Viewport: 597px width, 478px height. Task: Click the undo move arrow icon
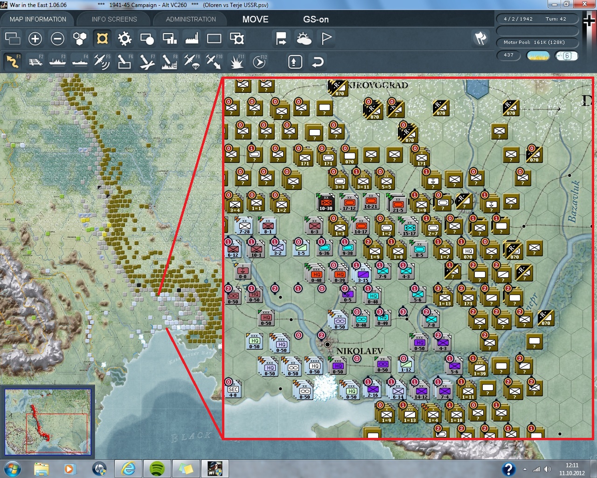pyautogui.click(x=318, y=62)
